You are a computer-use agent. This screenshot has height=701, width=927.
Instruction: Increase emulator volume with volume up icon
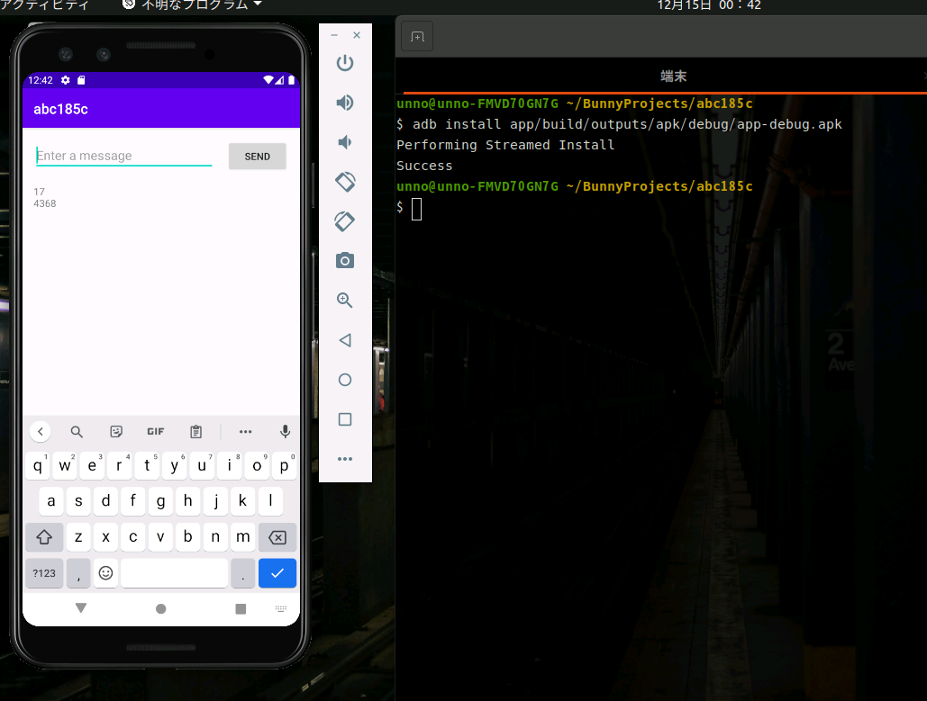pos(345,103)
